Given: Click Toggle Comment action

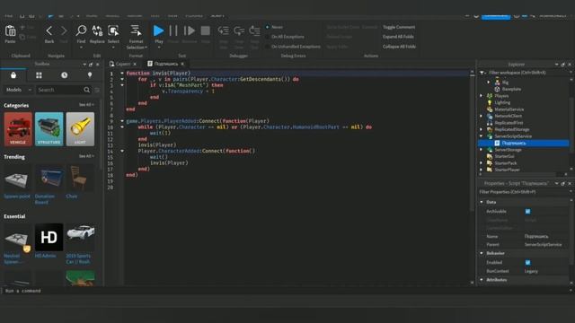Looking at the screenshot, I should [x=399, y=27].
